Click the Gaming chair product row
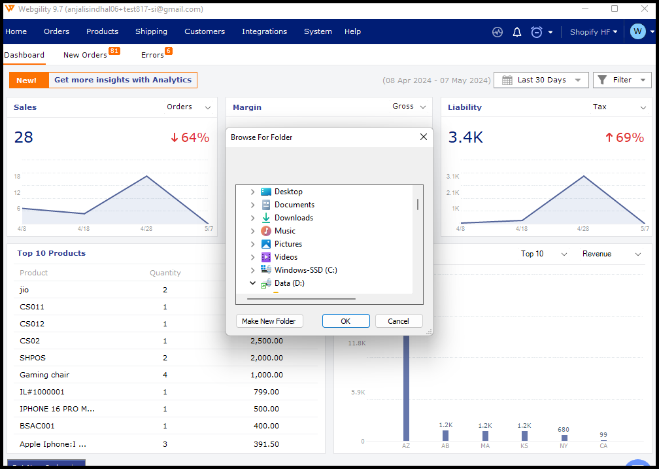The image size is (659, 469). (x=165, y=375)
